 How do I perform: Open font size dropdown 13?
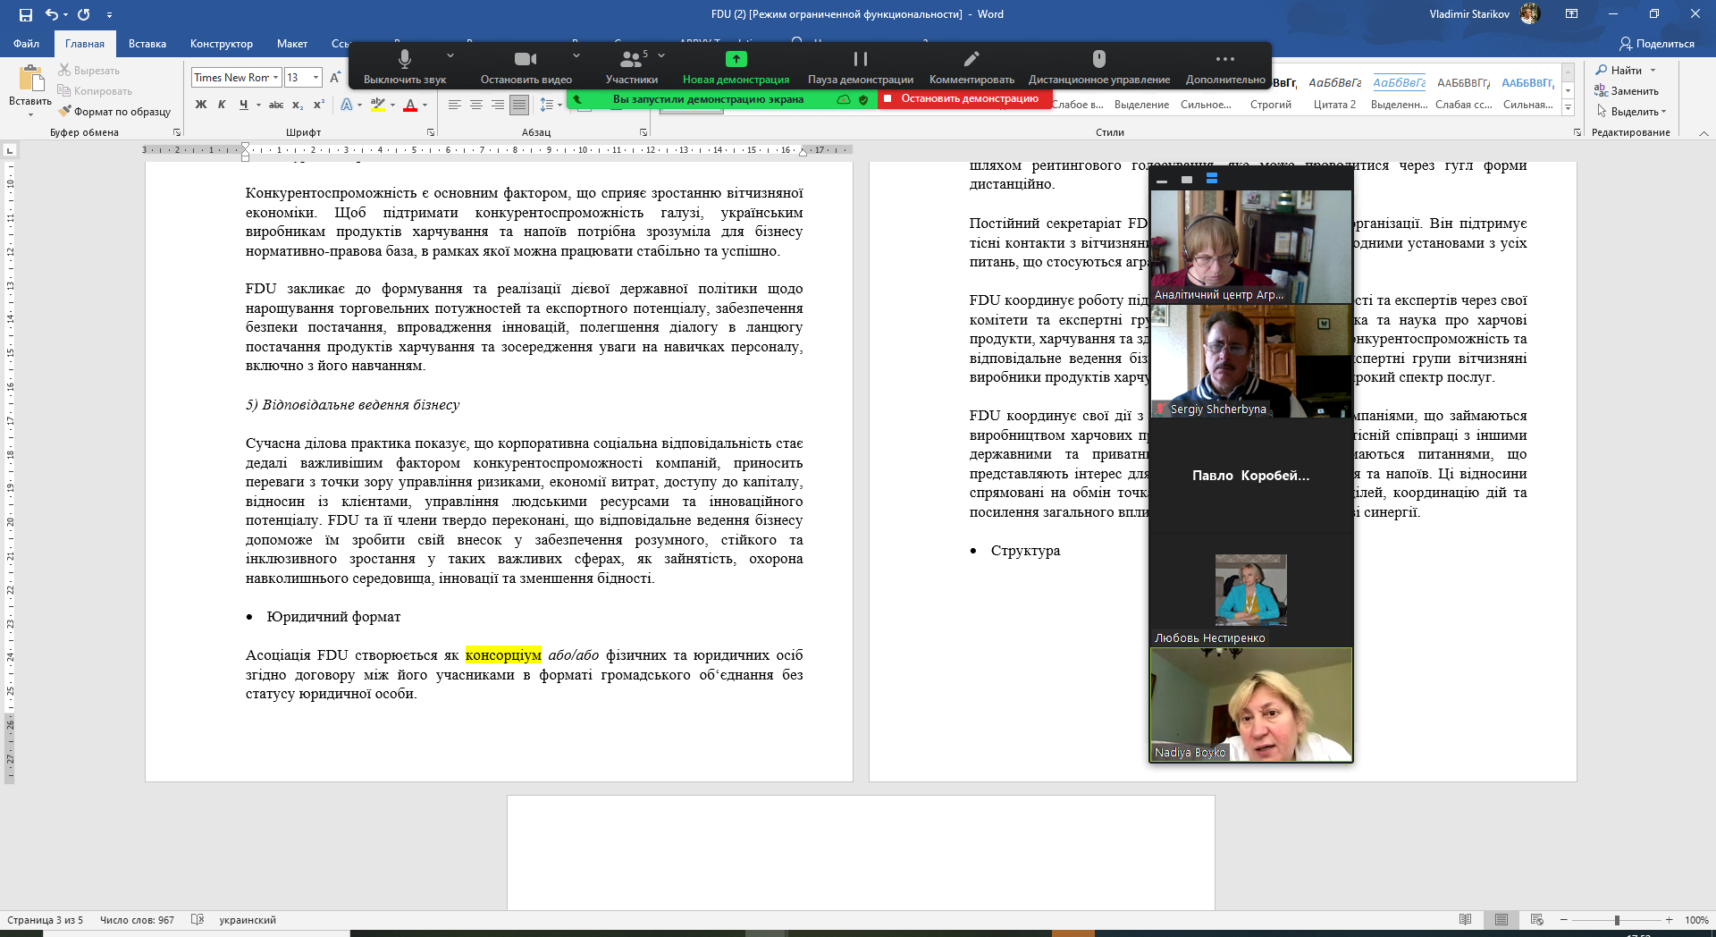pyautogui.click(x=315, y=78)
